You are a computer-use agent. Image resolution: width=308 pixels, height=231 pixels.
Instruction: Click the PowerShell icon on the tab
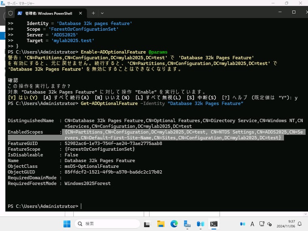[x=20, y=13]
